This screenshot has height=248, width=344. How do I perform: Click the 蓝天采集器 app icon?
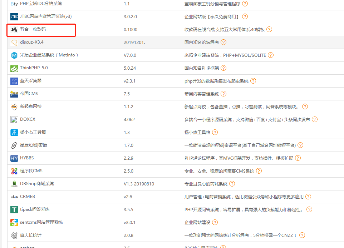tap(14, 81)
